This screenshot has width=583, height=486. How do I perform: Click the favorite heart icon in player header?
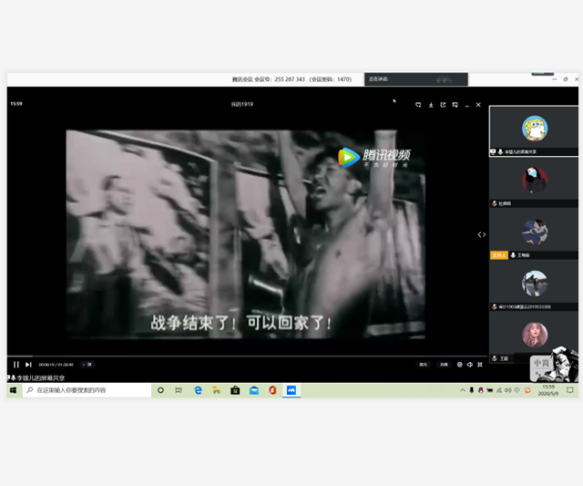[x=418, y=105]
